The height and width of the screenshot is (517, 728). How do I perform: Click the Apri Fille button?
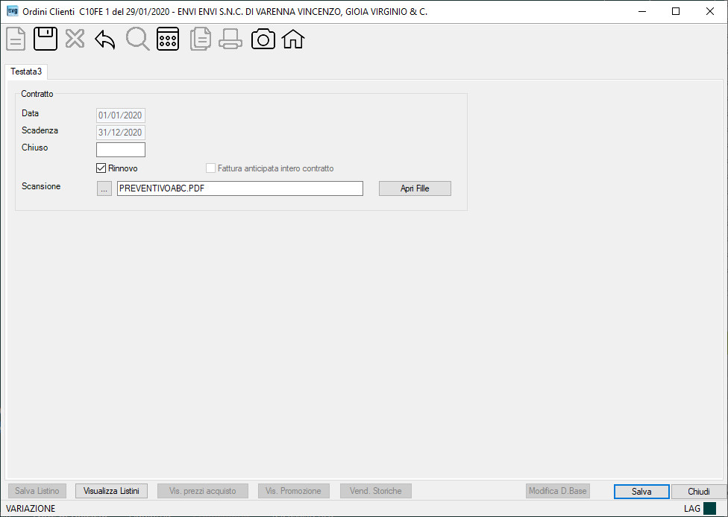tap(415, 188)
